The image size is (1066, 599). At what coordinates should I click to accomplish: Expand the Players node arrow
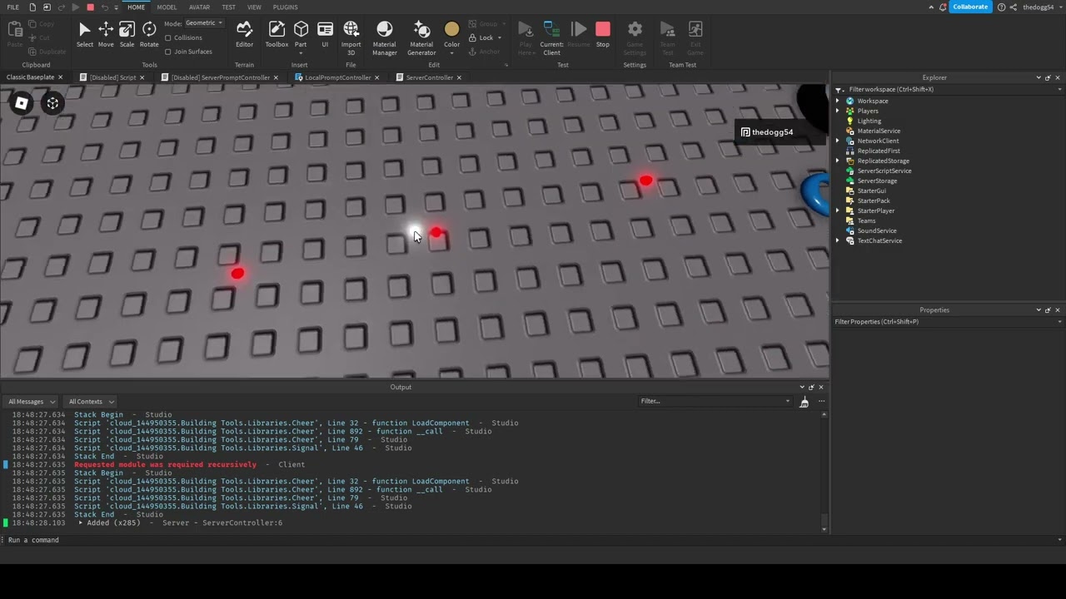click(838, 111)
